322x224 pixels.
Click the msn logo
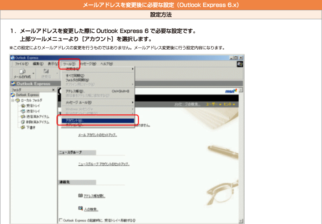(231, 91)
